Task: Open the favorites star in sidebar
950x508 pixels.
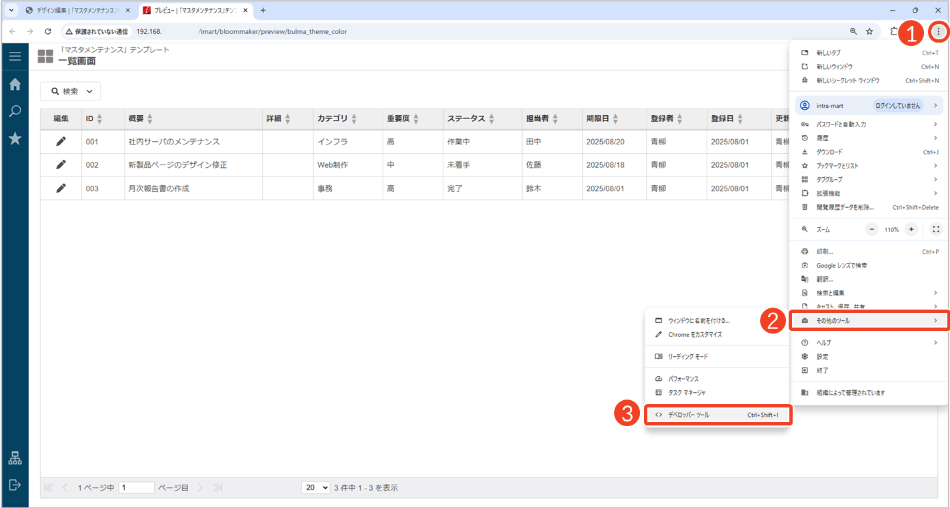Action: 15,138
